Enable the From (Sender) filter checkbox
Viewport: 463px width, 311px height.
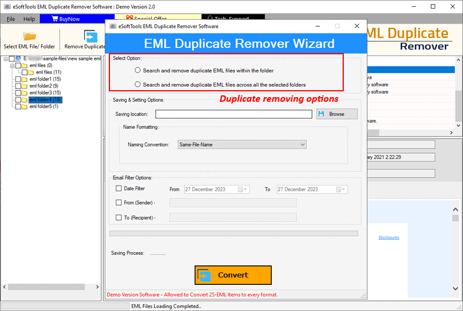119,202
